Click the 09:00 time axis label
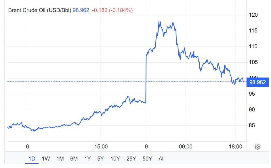The image size is (271, 168). (186, 147)
